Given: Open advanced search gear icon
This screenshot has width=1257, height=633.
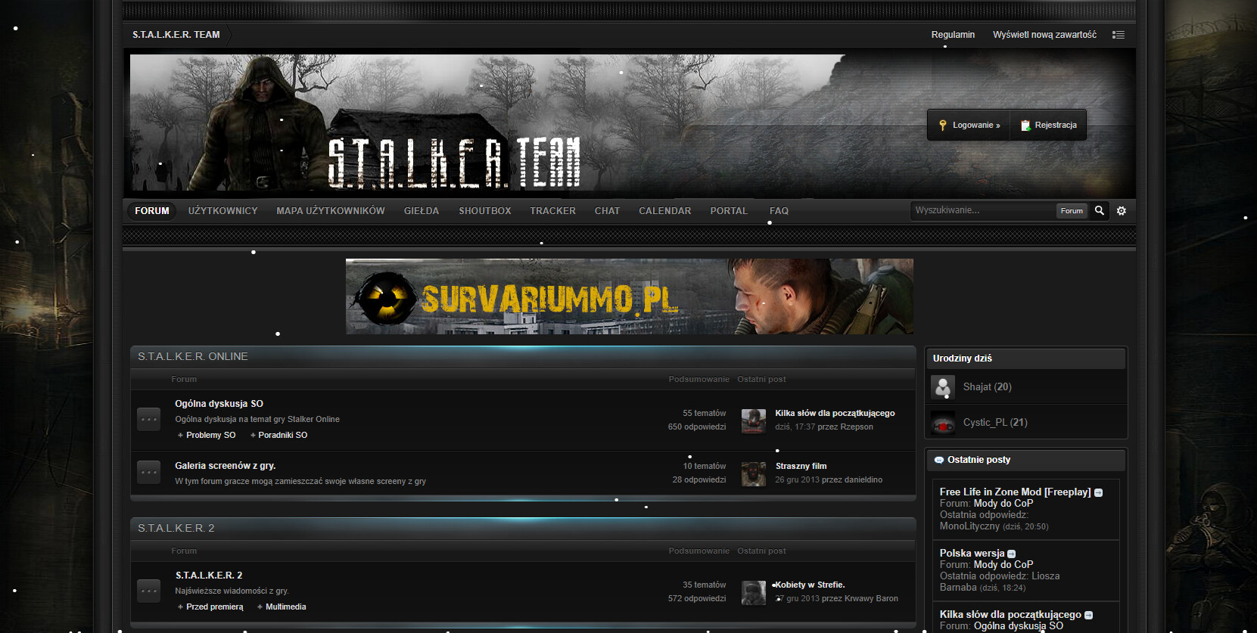Looking at the screenshot, I should tap(1122, 211).
